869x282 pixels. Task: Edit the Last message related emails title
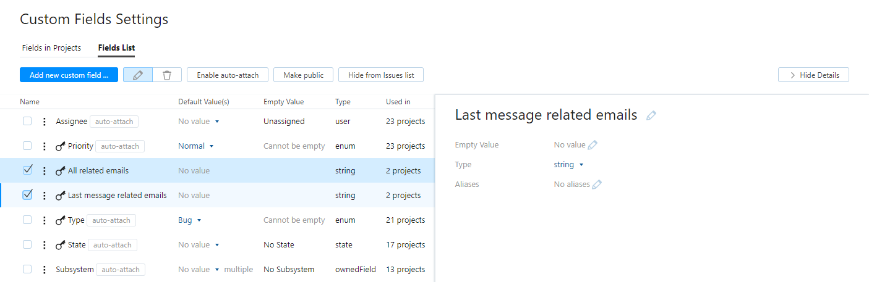click(651, 115)
